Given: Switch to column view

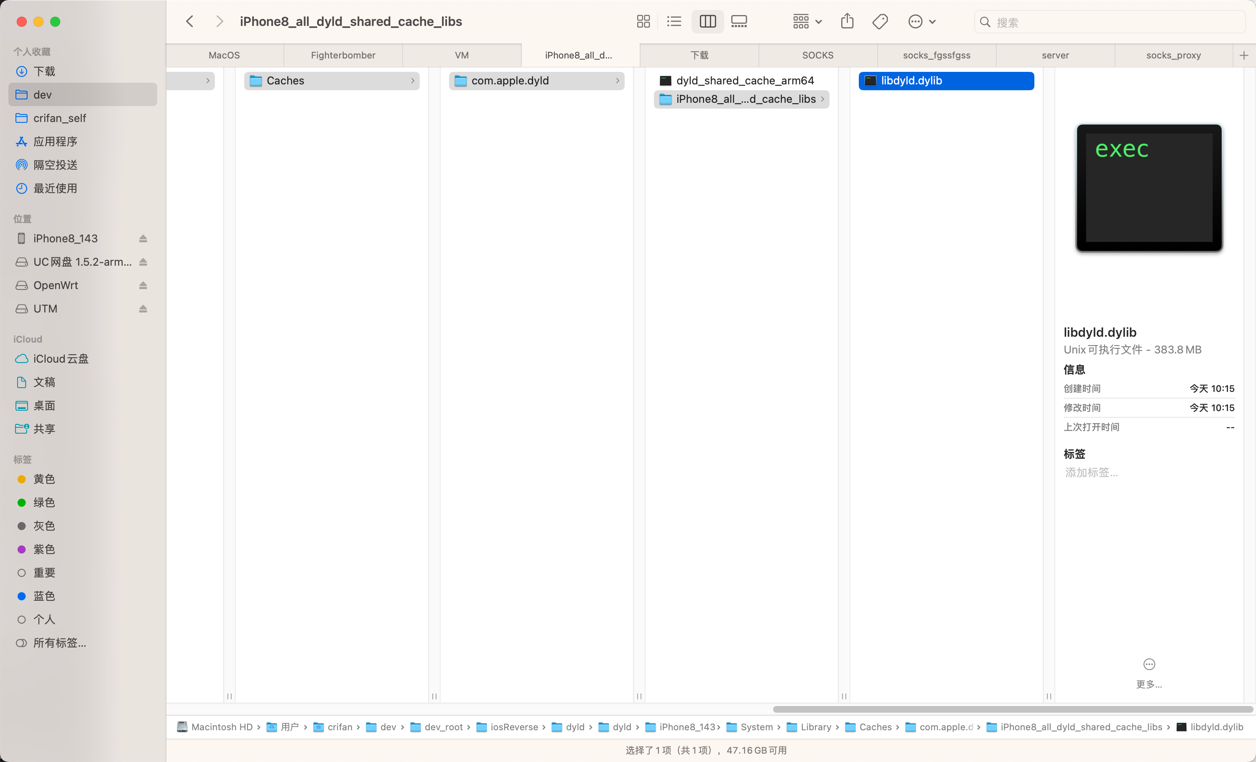Looking at the screenshot, I should click(x=707, y=21).
